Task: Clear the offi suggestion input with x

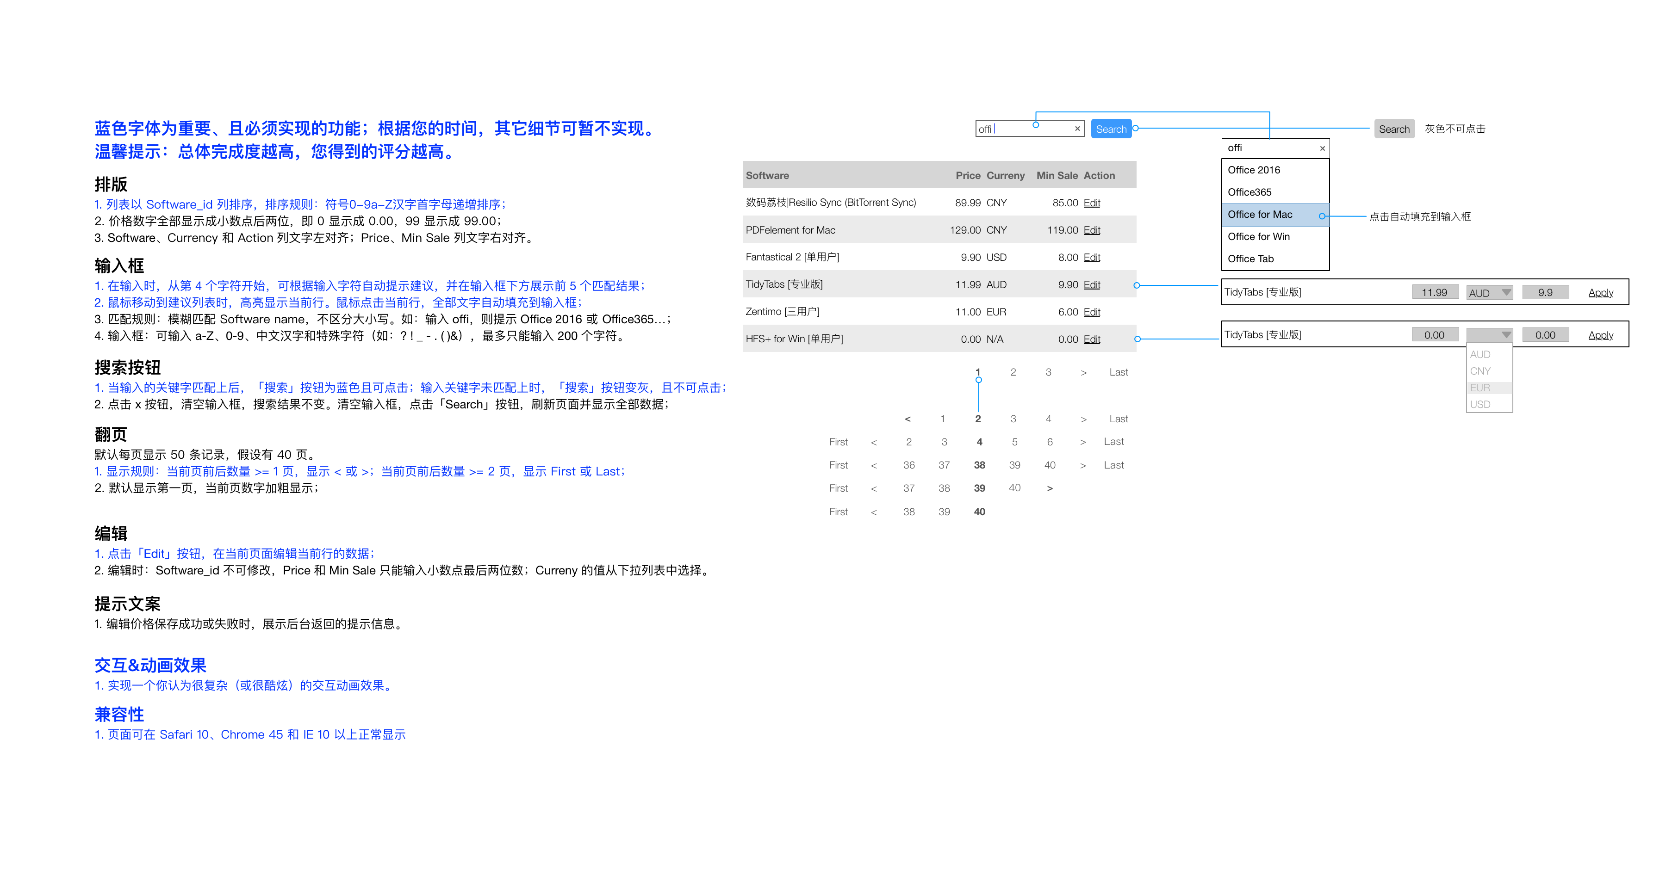Action: click(x=1322, y=148)
